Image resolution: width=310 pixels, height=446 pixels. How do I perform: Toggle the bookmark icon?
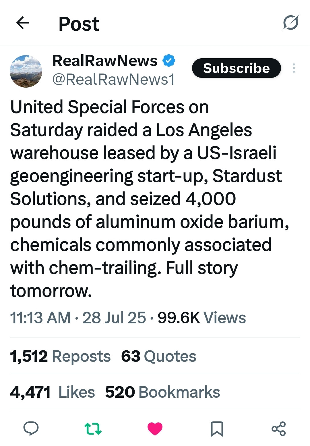217,429
